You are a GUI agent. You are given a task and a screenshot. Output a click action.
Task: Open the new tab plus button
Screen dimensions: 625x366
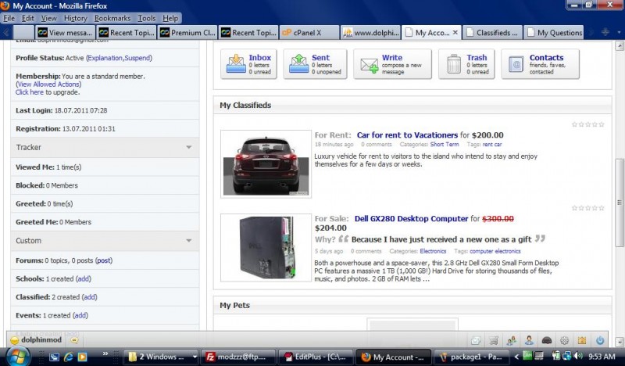605,32
